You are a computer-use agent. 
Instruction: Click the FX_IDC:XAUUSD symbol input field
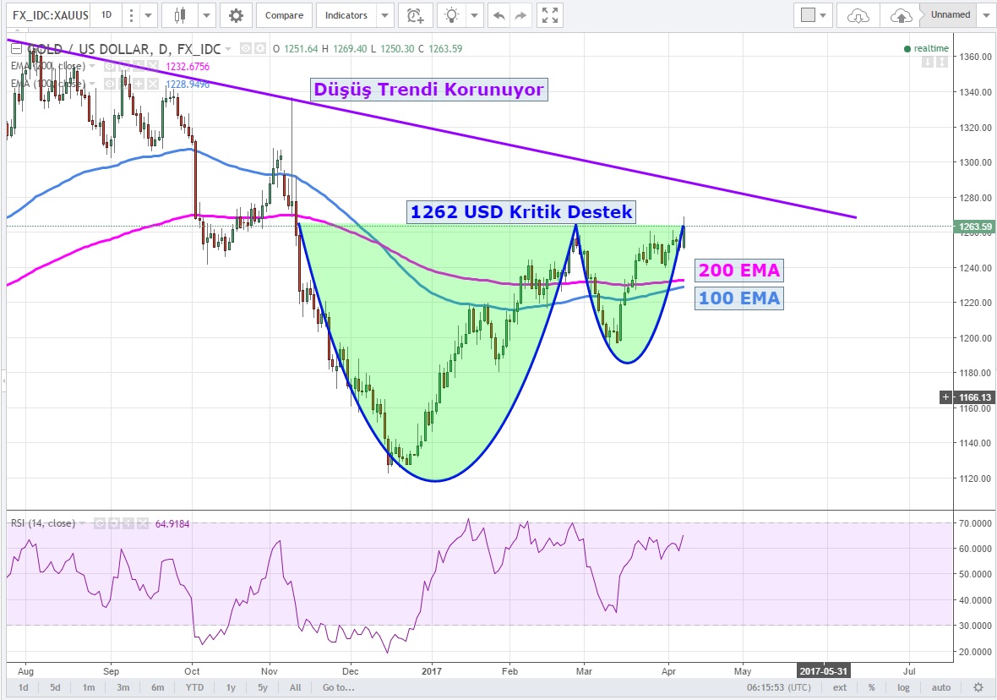[46, 15]
